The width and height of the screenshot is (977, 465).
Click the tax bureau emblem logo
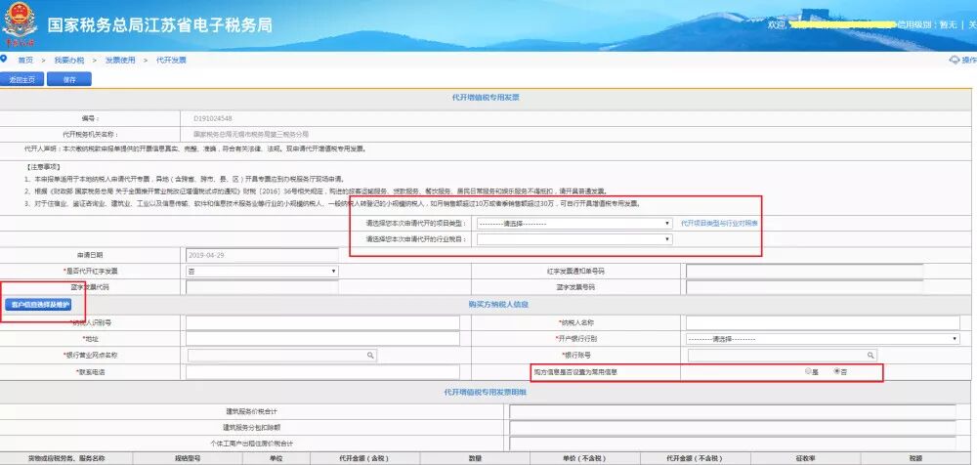[x=20, y=24]
